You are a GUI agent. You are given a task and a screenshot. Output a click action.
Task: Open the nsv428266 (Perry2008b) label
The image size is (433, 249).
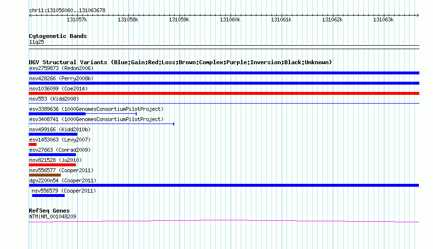point(61,78)
